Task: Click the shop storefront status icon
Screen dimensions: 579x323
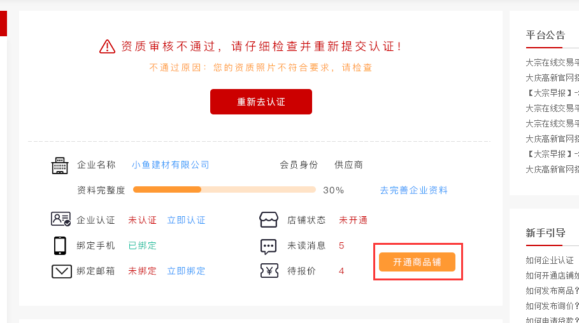Action: pos(269,220)
